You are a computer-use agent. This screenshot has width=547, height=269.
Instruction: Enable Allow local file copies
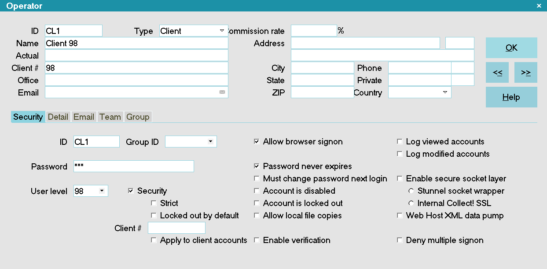(257, 216)
